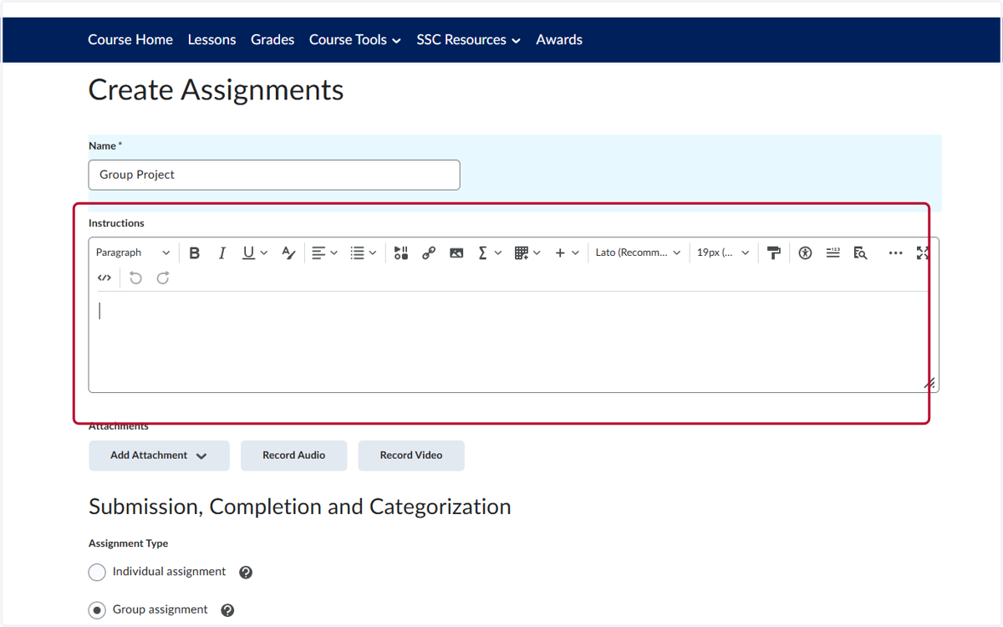
Task: Open more underline options arrow
Action: [x=264, y=252]
